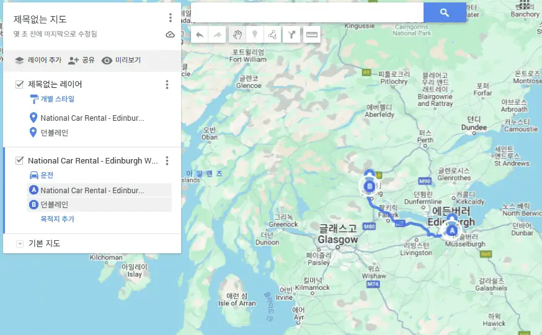Image resolution: width=542 pixels, height=335 pixels.
Task: Select the hand pan tool
Action: pyautogui.click(x=237, y=35)
